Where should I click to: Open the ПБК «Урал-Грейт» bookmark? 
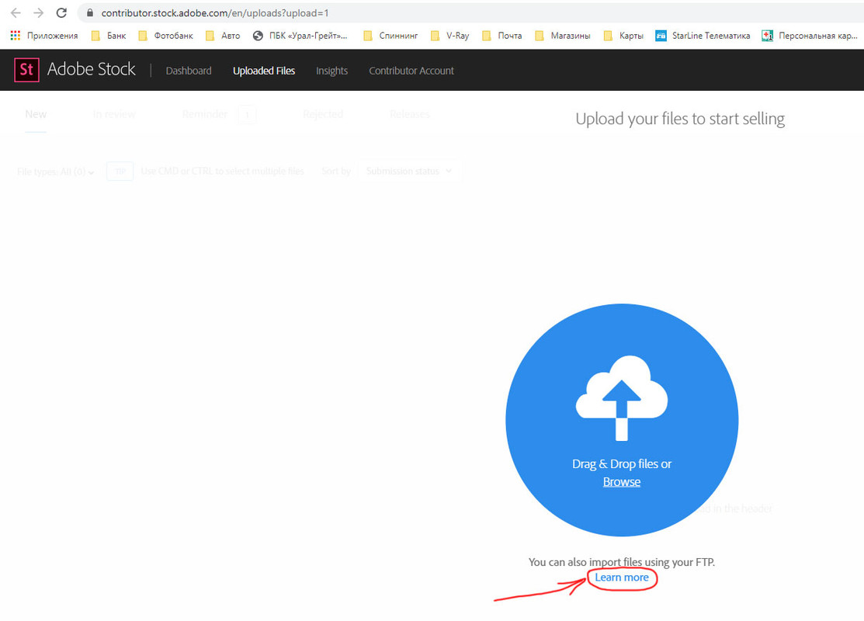tap(300, 36)
